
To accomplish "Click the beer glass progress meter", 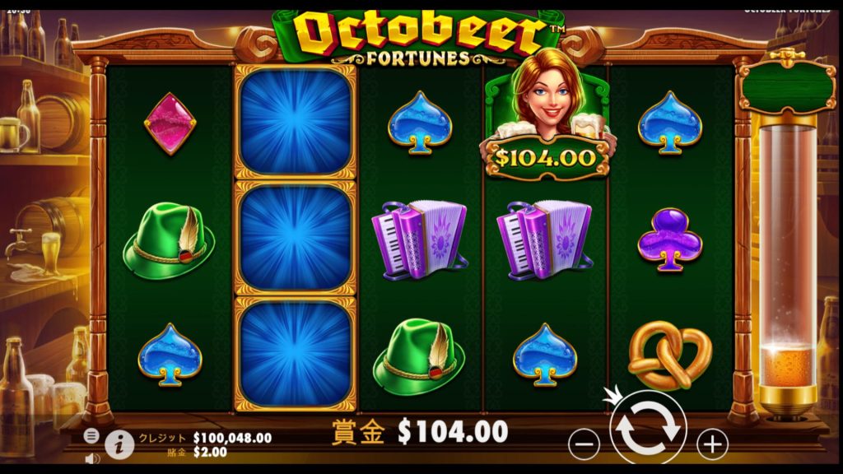I will (x=788, y=269).
